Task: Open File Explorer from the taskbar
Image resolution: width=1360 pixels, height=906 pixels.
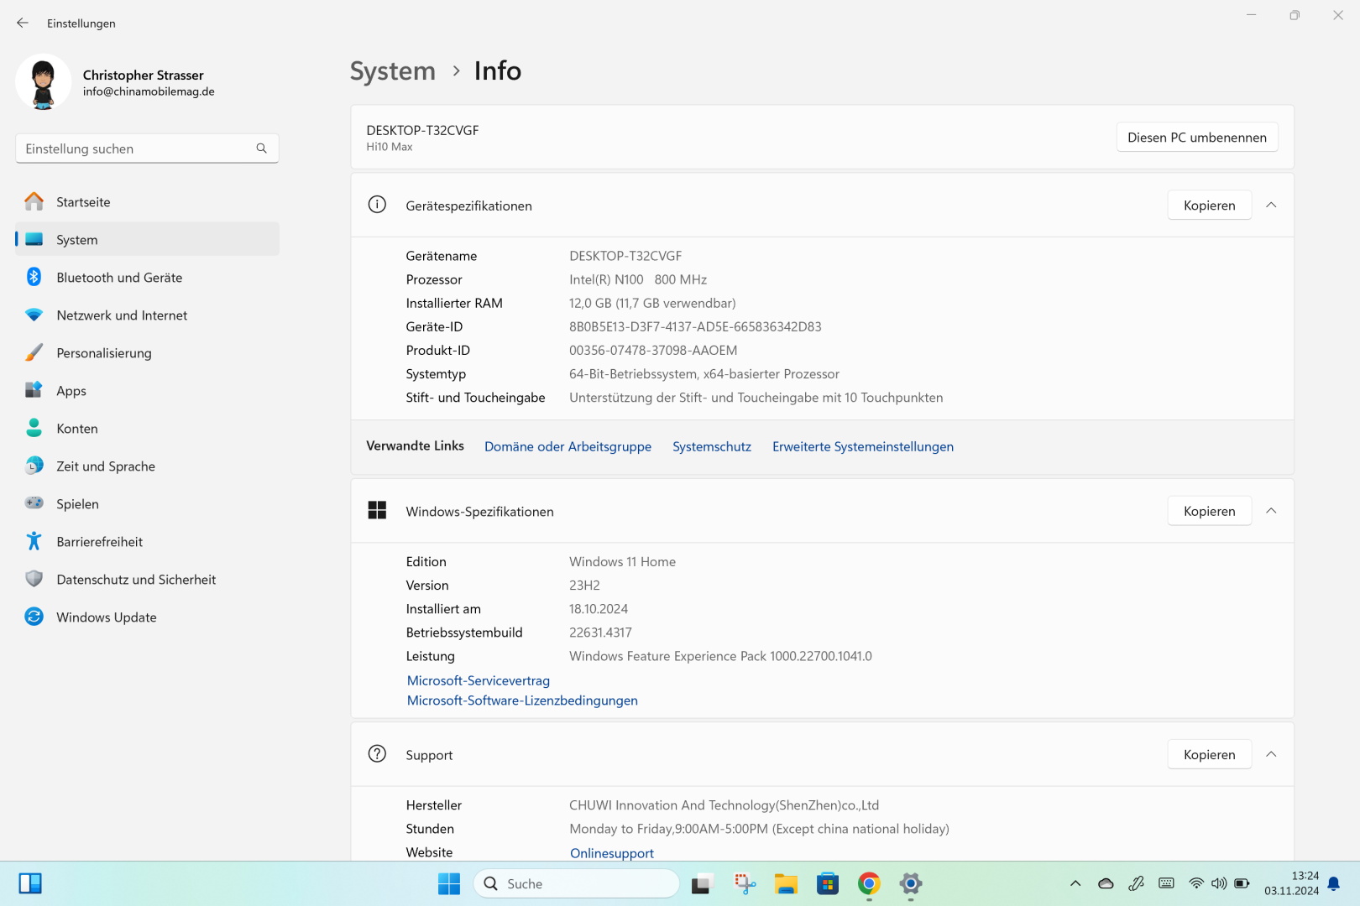Action: (786, 883)
